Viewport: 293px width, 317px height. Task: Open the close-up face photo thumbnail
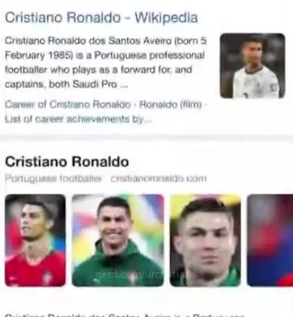click(205, 241)
